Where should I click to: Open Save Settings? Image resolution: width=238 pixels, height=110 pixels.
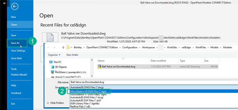18,51
